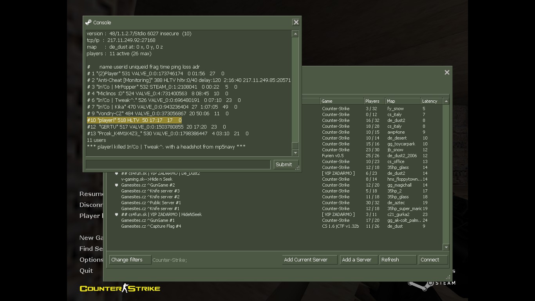Sort servers by the Map column header
Screen dimensions: 535x301
point(403,101)
